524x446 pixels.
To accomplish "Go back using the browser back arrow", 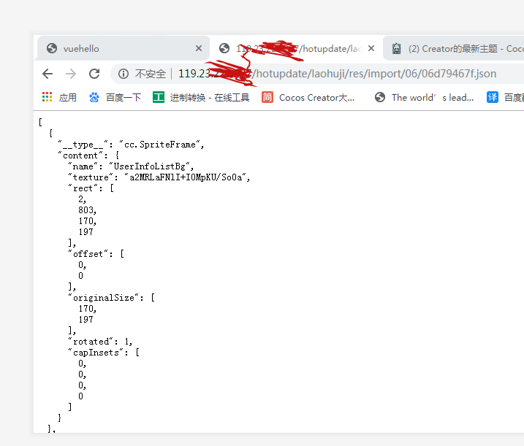I will point(48,74).
